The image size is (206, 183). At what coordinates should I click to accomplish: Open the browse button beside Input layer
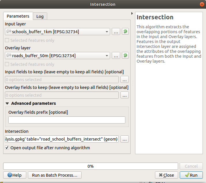tap(116, 32)
